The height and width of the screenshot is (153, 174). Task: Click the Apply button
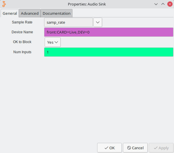click(161, 148)
